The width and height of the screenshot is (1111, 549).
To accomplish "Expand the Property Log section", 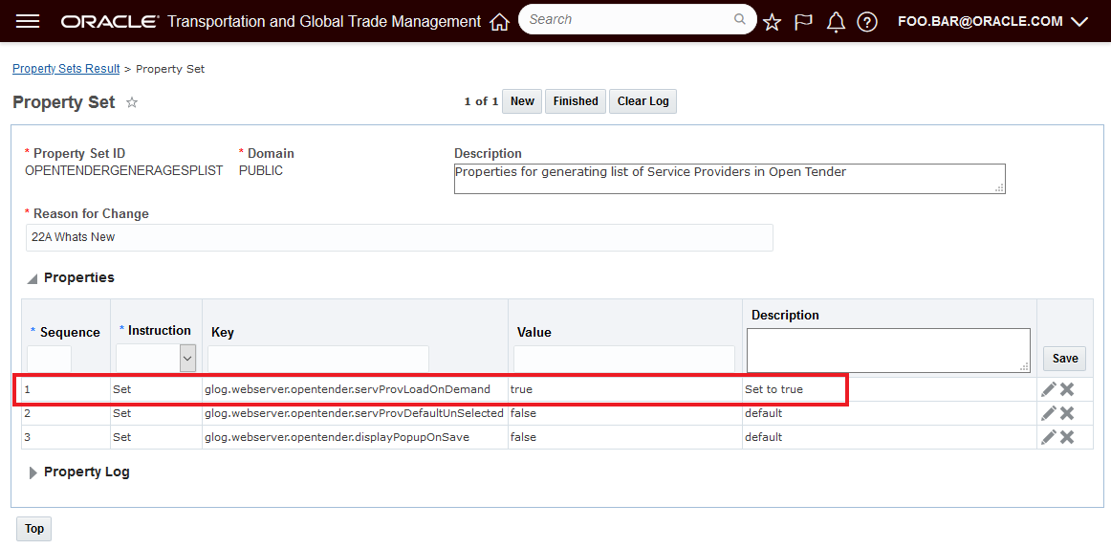I will 34,472.
